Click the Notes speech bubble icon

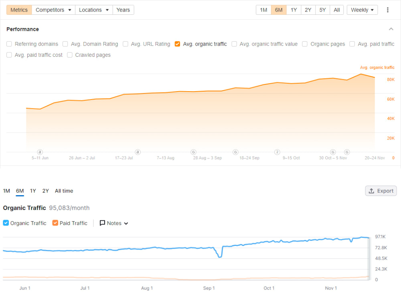(x=102, y=223)
